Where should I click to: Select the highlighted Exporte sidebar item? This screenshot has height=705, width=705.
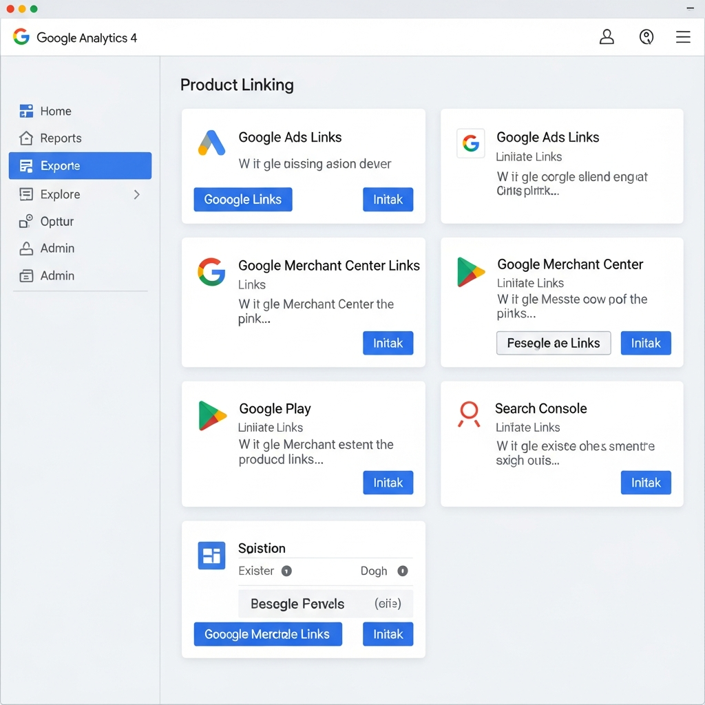80,166
